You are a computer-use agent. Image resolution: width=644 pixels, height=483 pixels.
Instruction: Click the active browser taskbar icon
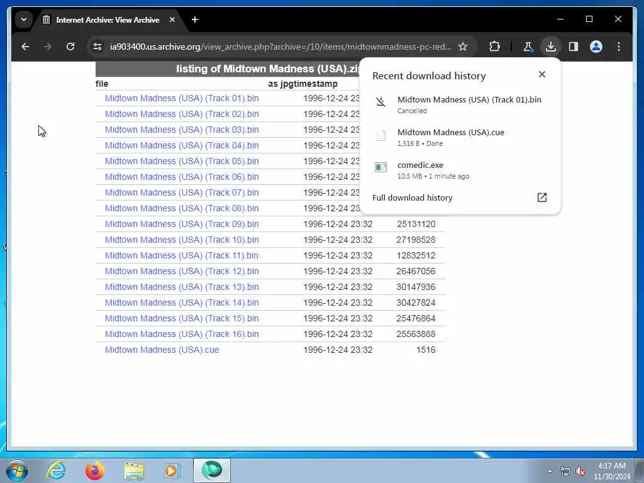pyautogui.click(x=212, y=470)
